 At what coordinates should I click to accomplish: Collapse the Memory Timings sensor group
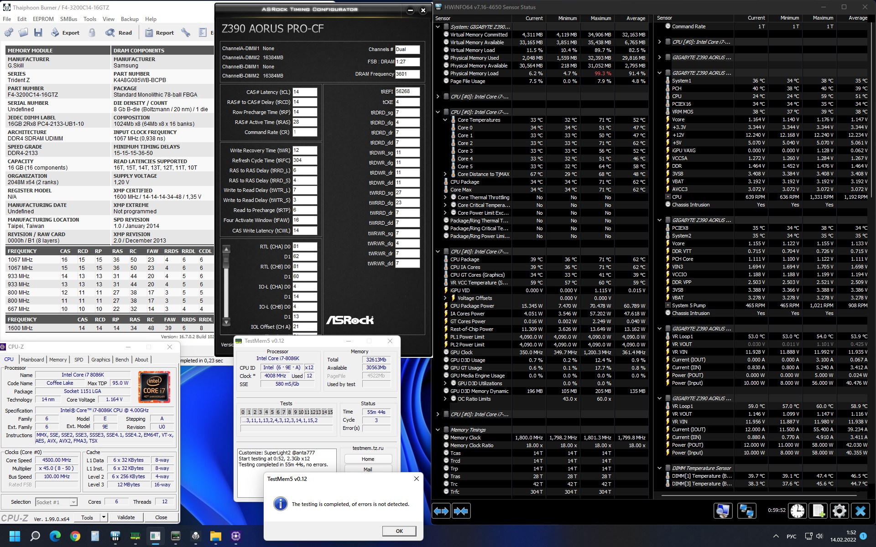[x=438, y=430]
